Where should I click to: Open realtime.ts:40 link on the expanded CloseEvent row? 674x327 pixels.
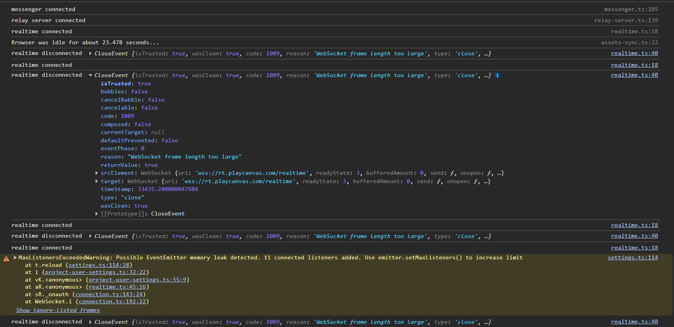click(x=634, y=75)
